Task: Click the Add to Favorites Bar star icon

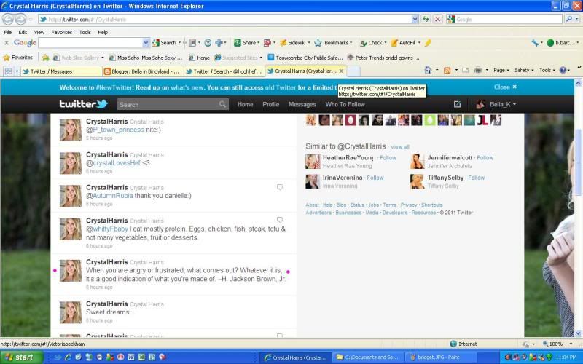Action: (x=45, y=58)
